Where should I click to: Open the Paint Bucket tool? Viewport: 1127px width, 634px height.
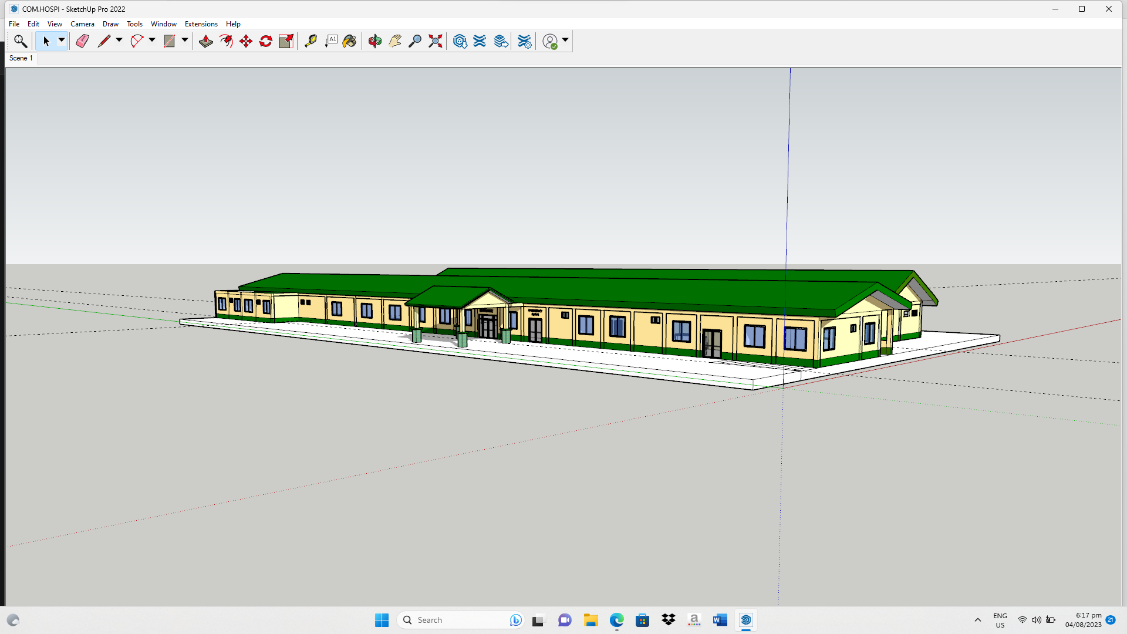(349, 41)
